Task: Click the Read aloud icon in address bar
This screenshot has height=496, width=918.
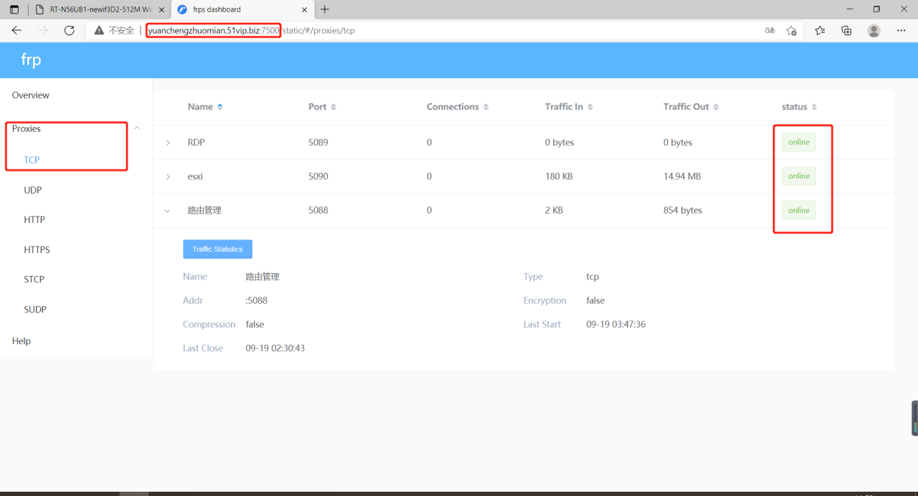Action: coord(770,30)
